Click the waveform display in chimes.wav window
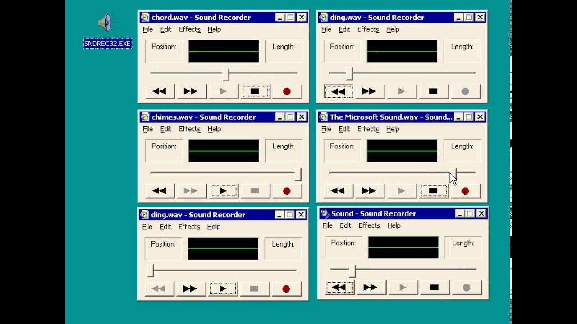The image size is (577, 324). click(224, 151)
